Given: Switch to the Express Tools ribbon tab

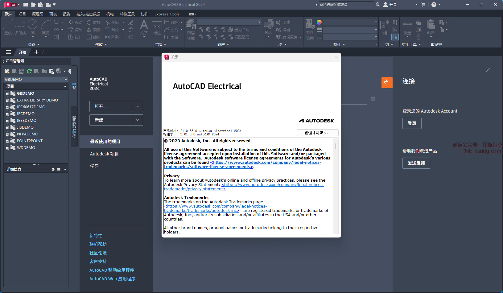Looking at the screenshot, I should click(x=167, y=14).
